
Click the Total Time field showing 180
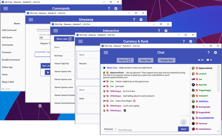click(x=45, y=38)
